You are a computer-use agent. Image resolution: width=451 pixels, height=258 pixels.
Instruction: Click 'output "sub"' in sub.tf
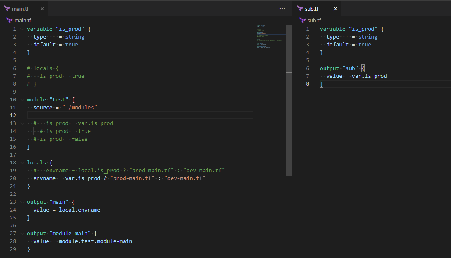(x=339, y=68)
